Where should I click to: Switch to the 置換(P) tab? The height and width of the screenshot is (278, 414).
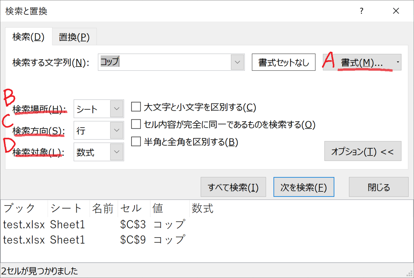[x=74, y=37]
